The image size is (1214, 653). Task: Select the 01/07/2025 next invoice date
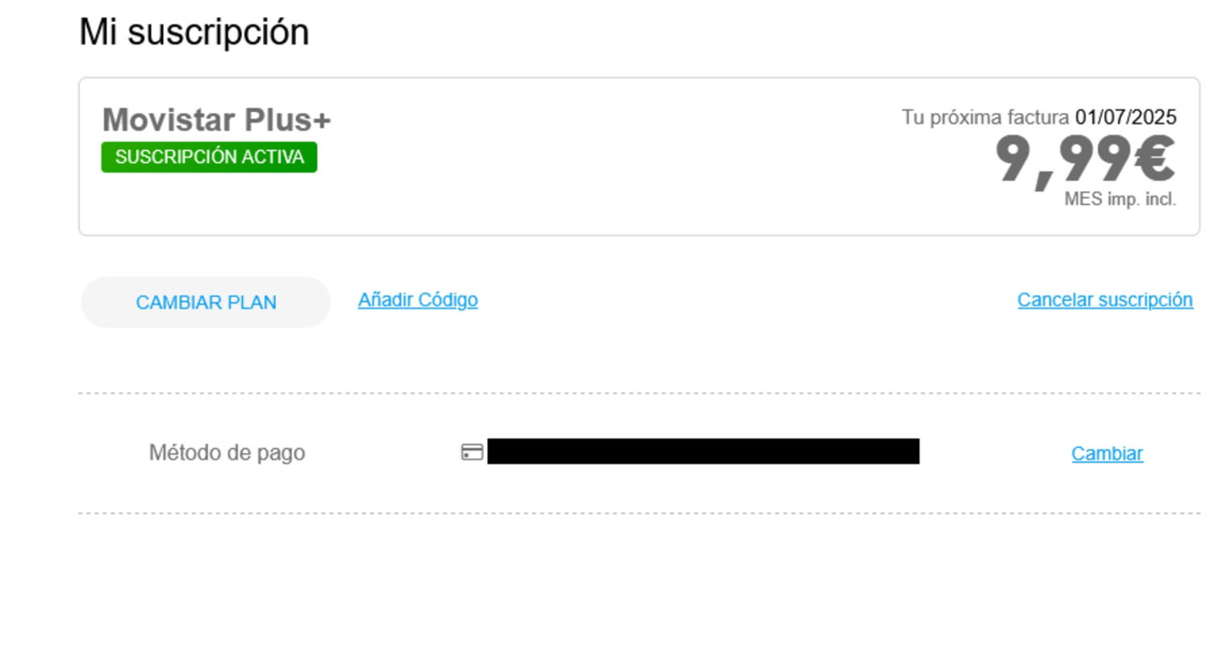point(1126,118)
